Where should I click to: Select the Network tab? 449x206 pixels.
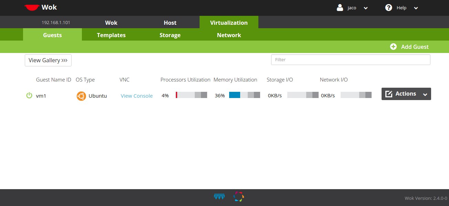point(229,35)
